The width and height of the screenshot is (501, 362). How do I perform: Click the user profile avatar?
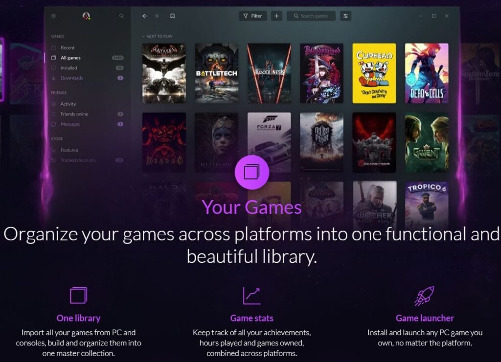[x=86, y=16]
